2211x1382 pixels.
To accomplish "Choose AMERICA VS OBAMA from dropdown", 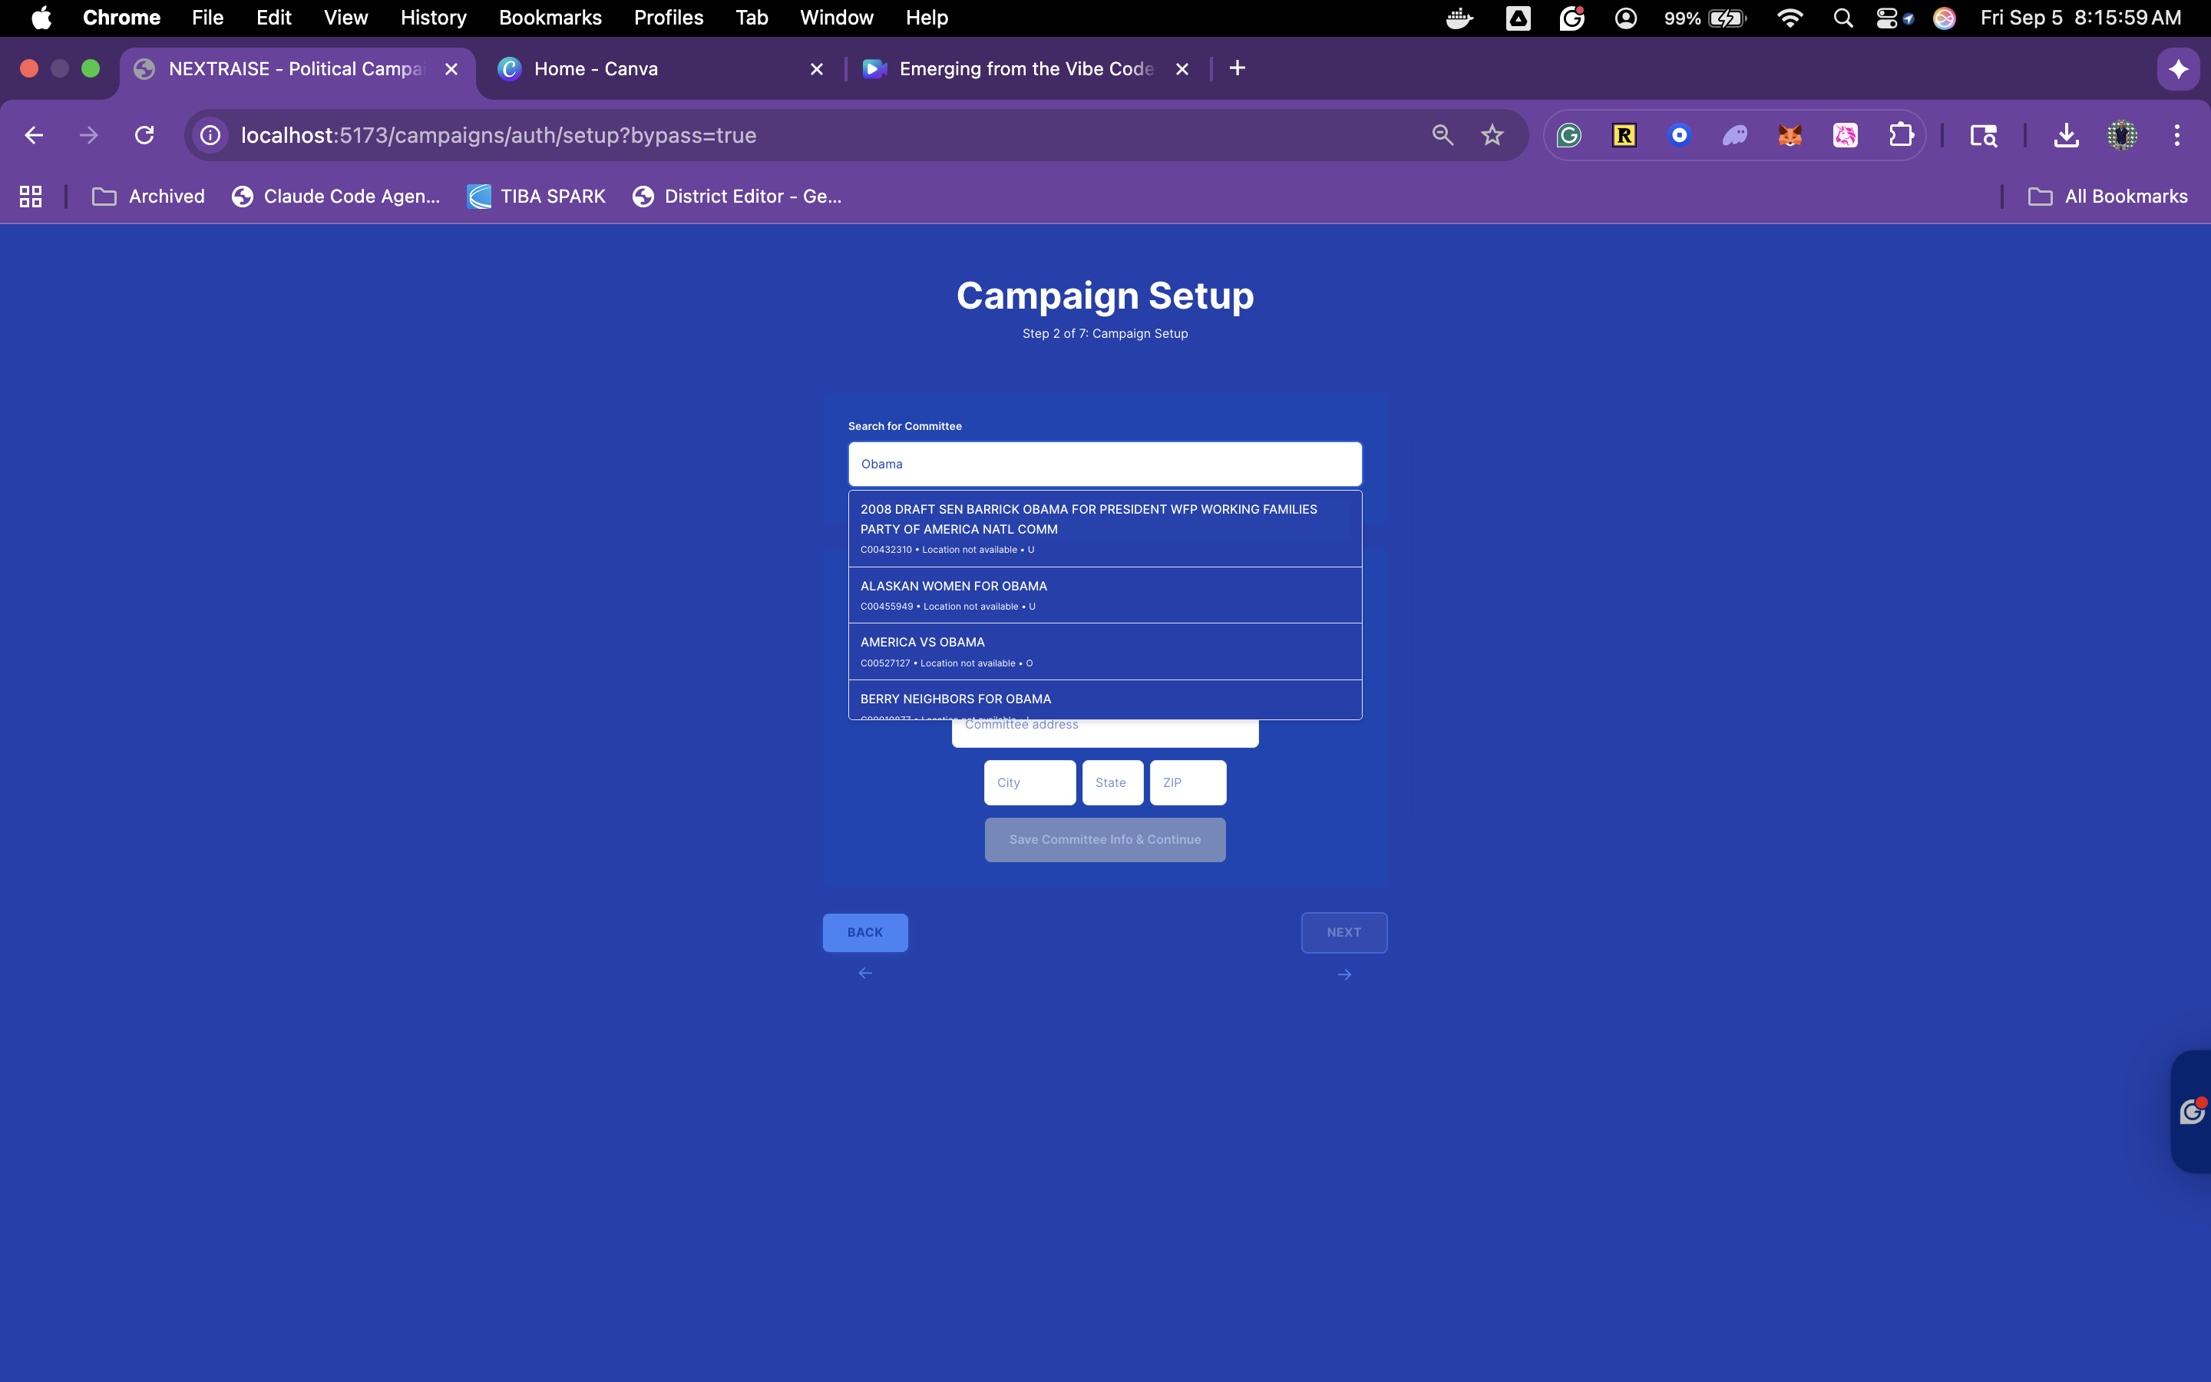I will (x=1104, y=651).
